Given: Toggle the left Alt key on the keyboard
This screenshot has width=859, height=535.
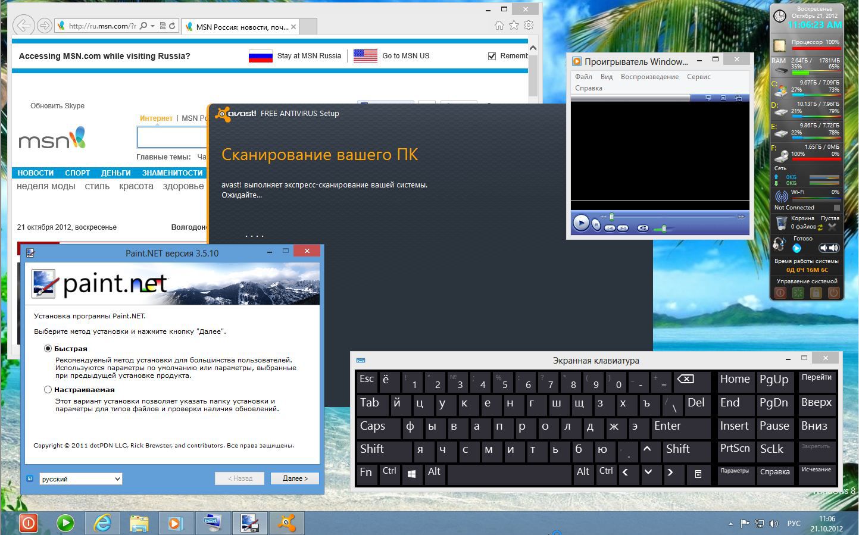Looking at the screenshot, I should 434,474.
